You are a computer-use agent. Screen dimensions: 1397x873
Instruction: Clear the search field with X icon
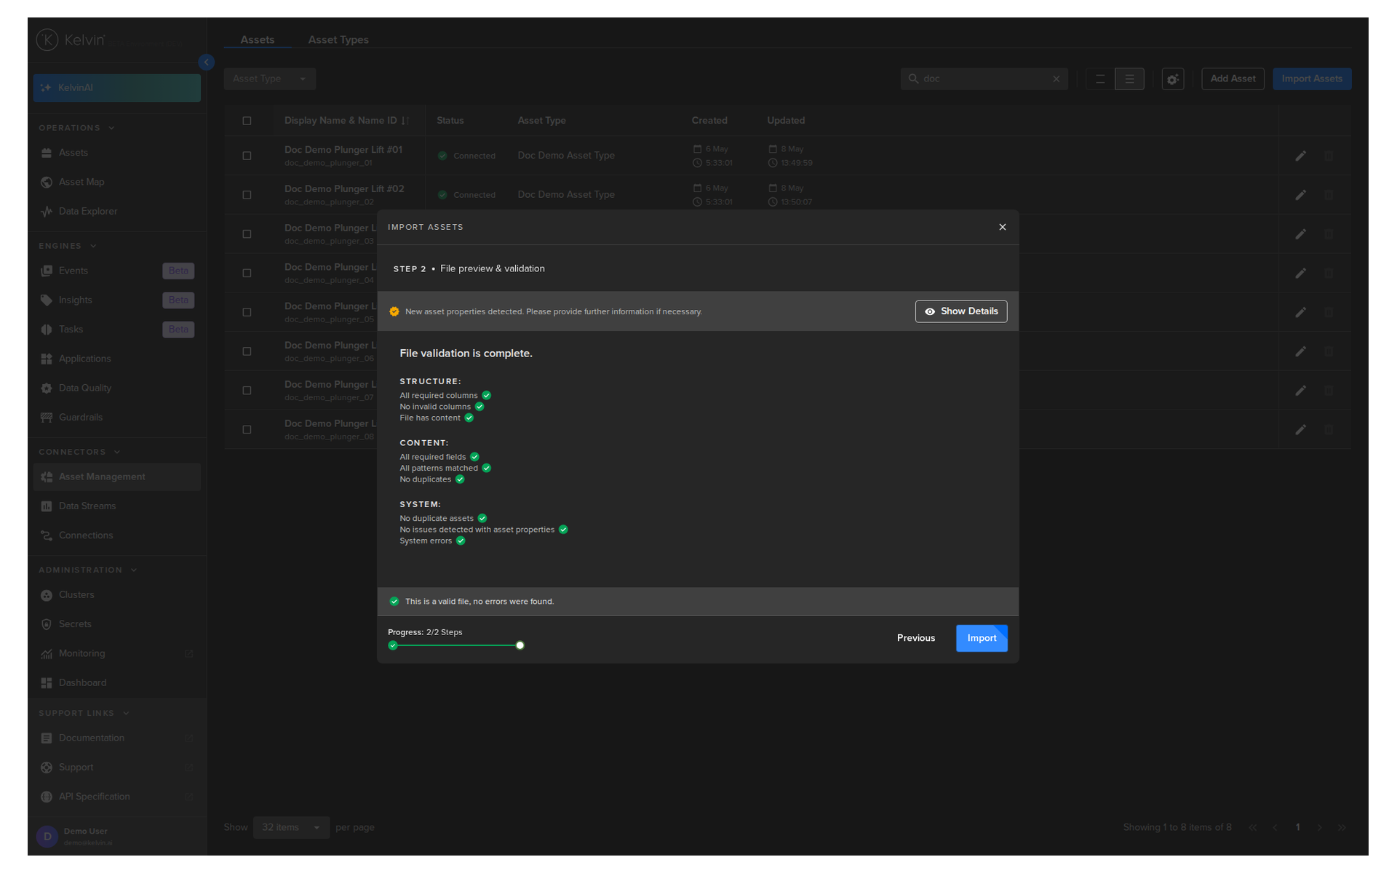(x=1056, y=79)
